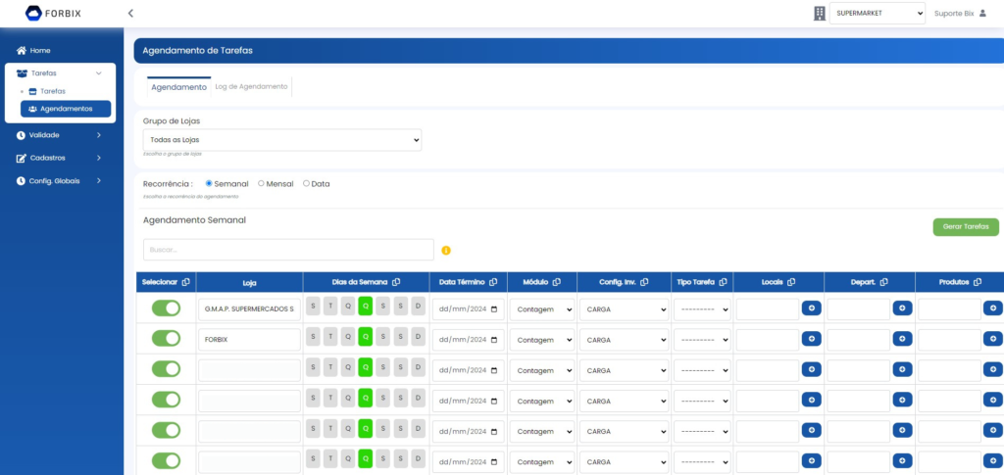
Task: Click the Validade clock icon
Action: 21,135
